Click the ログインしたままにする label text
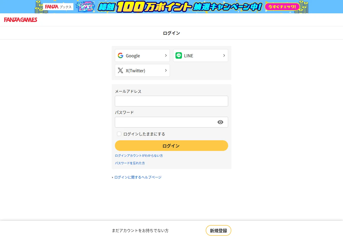Image resolution: width=343 pixels, height=240 pixels. [x=144, y=134]
